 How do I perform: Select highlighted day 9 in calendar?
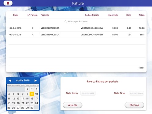(x=32, y=94)
